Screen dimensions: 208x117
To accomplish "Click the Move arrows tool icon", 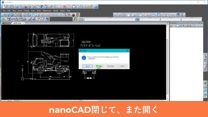I will [x=25, y=15].
